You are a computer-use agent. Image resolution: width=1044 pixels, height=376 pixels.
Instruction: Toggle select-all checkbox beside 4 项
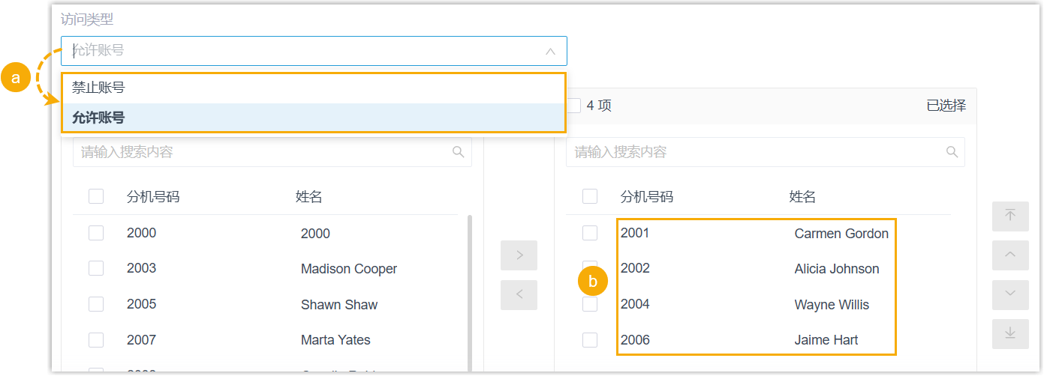573,106
